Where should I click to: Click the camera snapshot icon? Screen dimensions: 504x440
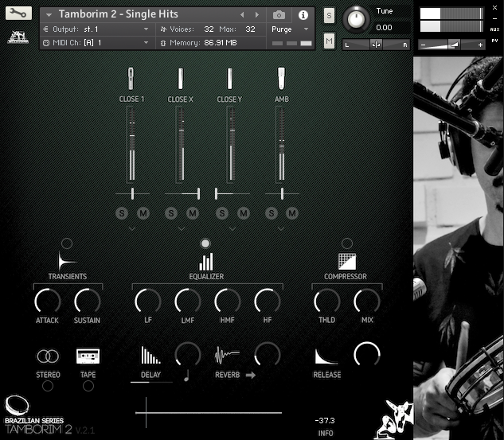[x=279, y=15]
